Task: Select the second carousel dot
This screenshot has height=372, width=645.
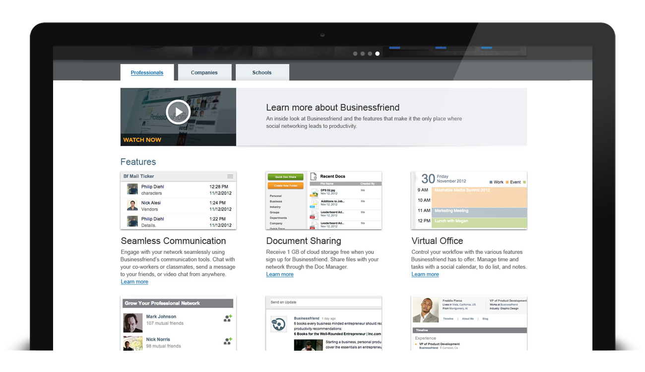Action: tap(363, 54)
